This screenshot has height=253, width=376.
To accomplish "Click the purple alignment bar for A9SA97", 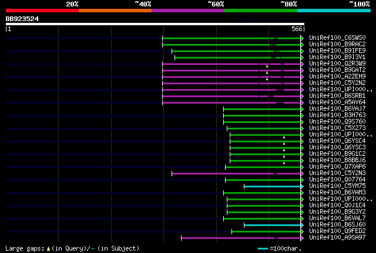I will coord(241,238).
